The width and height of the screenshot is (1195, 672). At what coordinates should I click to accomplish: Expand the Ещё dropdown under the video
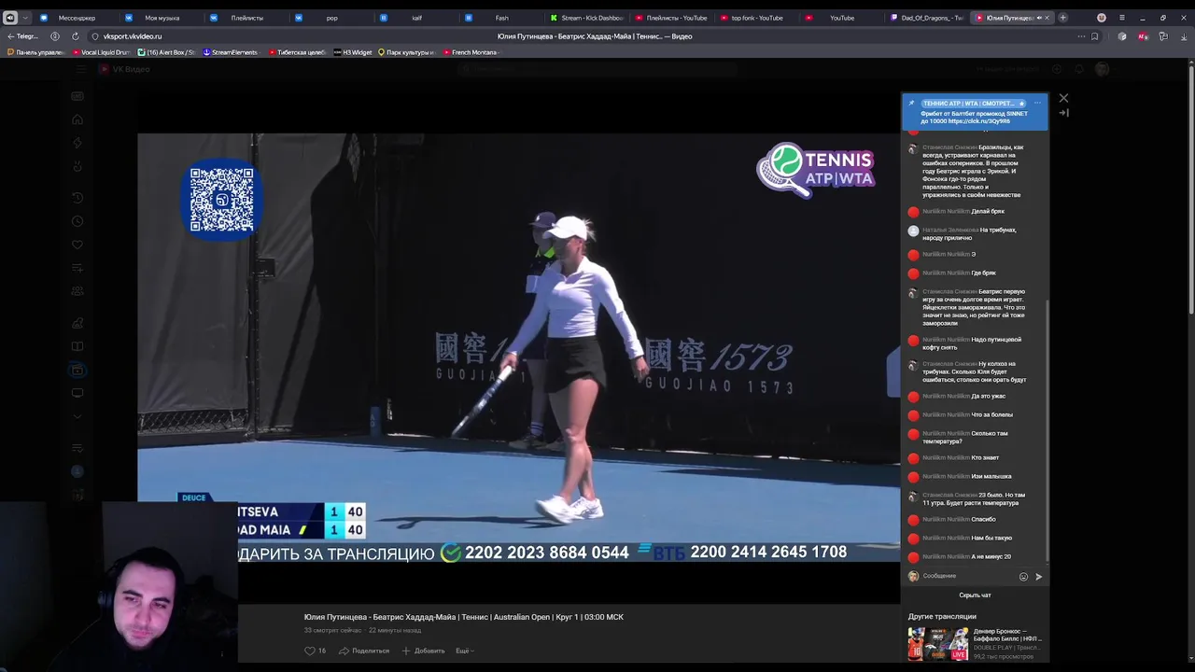click(465, 651)
